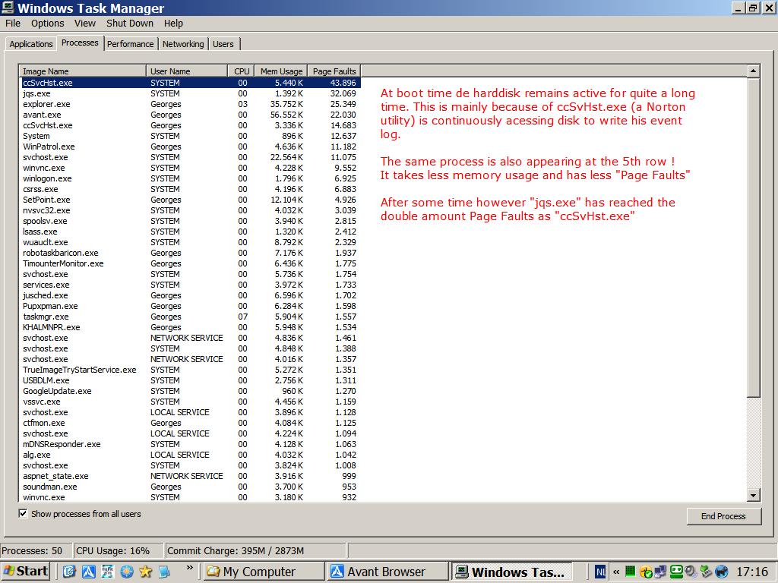The height and width of the screenshot is (583, 778).
Task: Select the mDNSResponder.exe process row
Action: pos(190,444)
